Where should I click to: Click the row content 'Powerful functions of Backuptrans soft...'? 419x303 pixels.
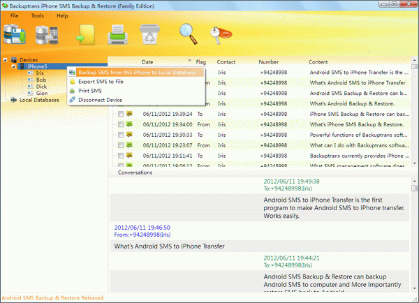[359, 135]
